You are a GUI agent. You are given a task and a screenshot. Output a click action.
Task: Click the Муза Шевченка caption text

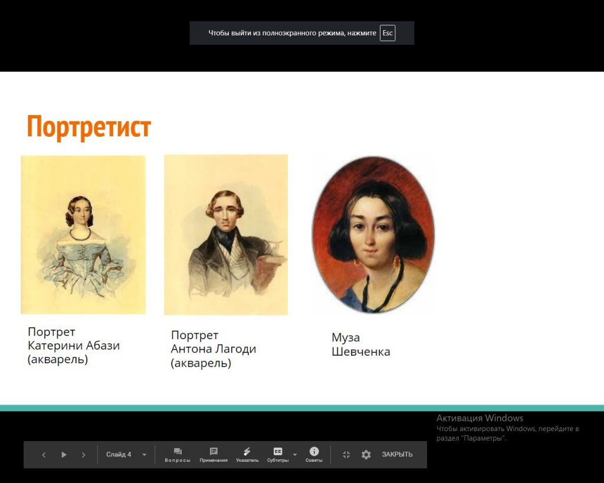click(x=360, y=344)
